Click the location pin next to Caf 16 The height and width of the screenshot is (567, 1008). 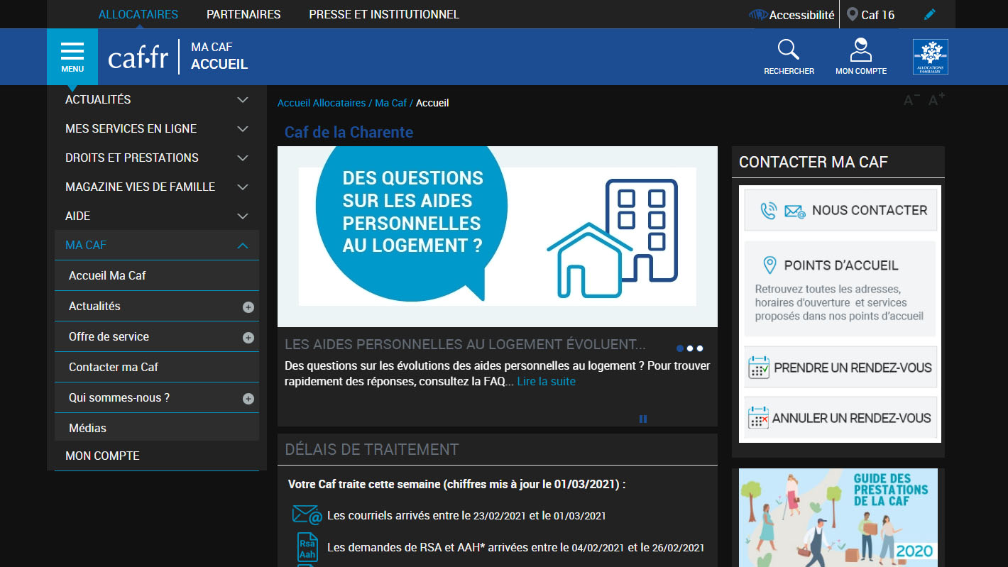point(852,15)
